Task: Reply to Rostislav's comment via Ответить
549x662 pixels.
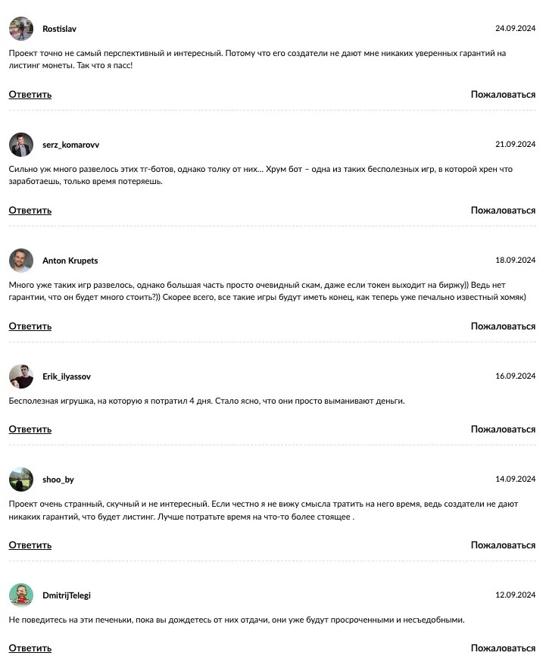Action: pyautogui.click(x=30, y=95)
